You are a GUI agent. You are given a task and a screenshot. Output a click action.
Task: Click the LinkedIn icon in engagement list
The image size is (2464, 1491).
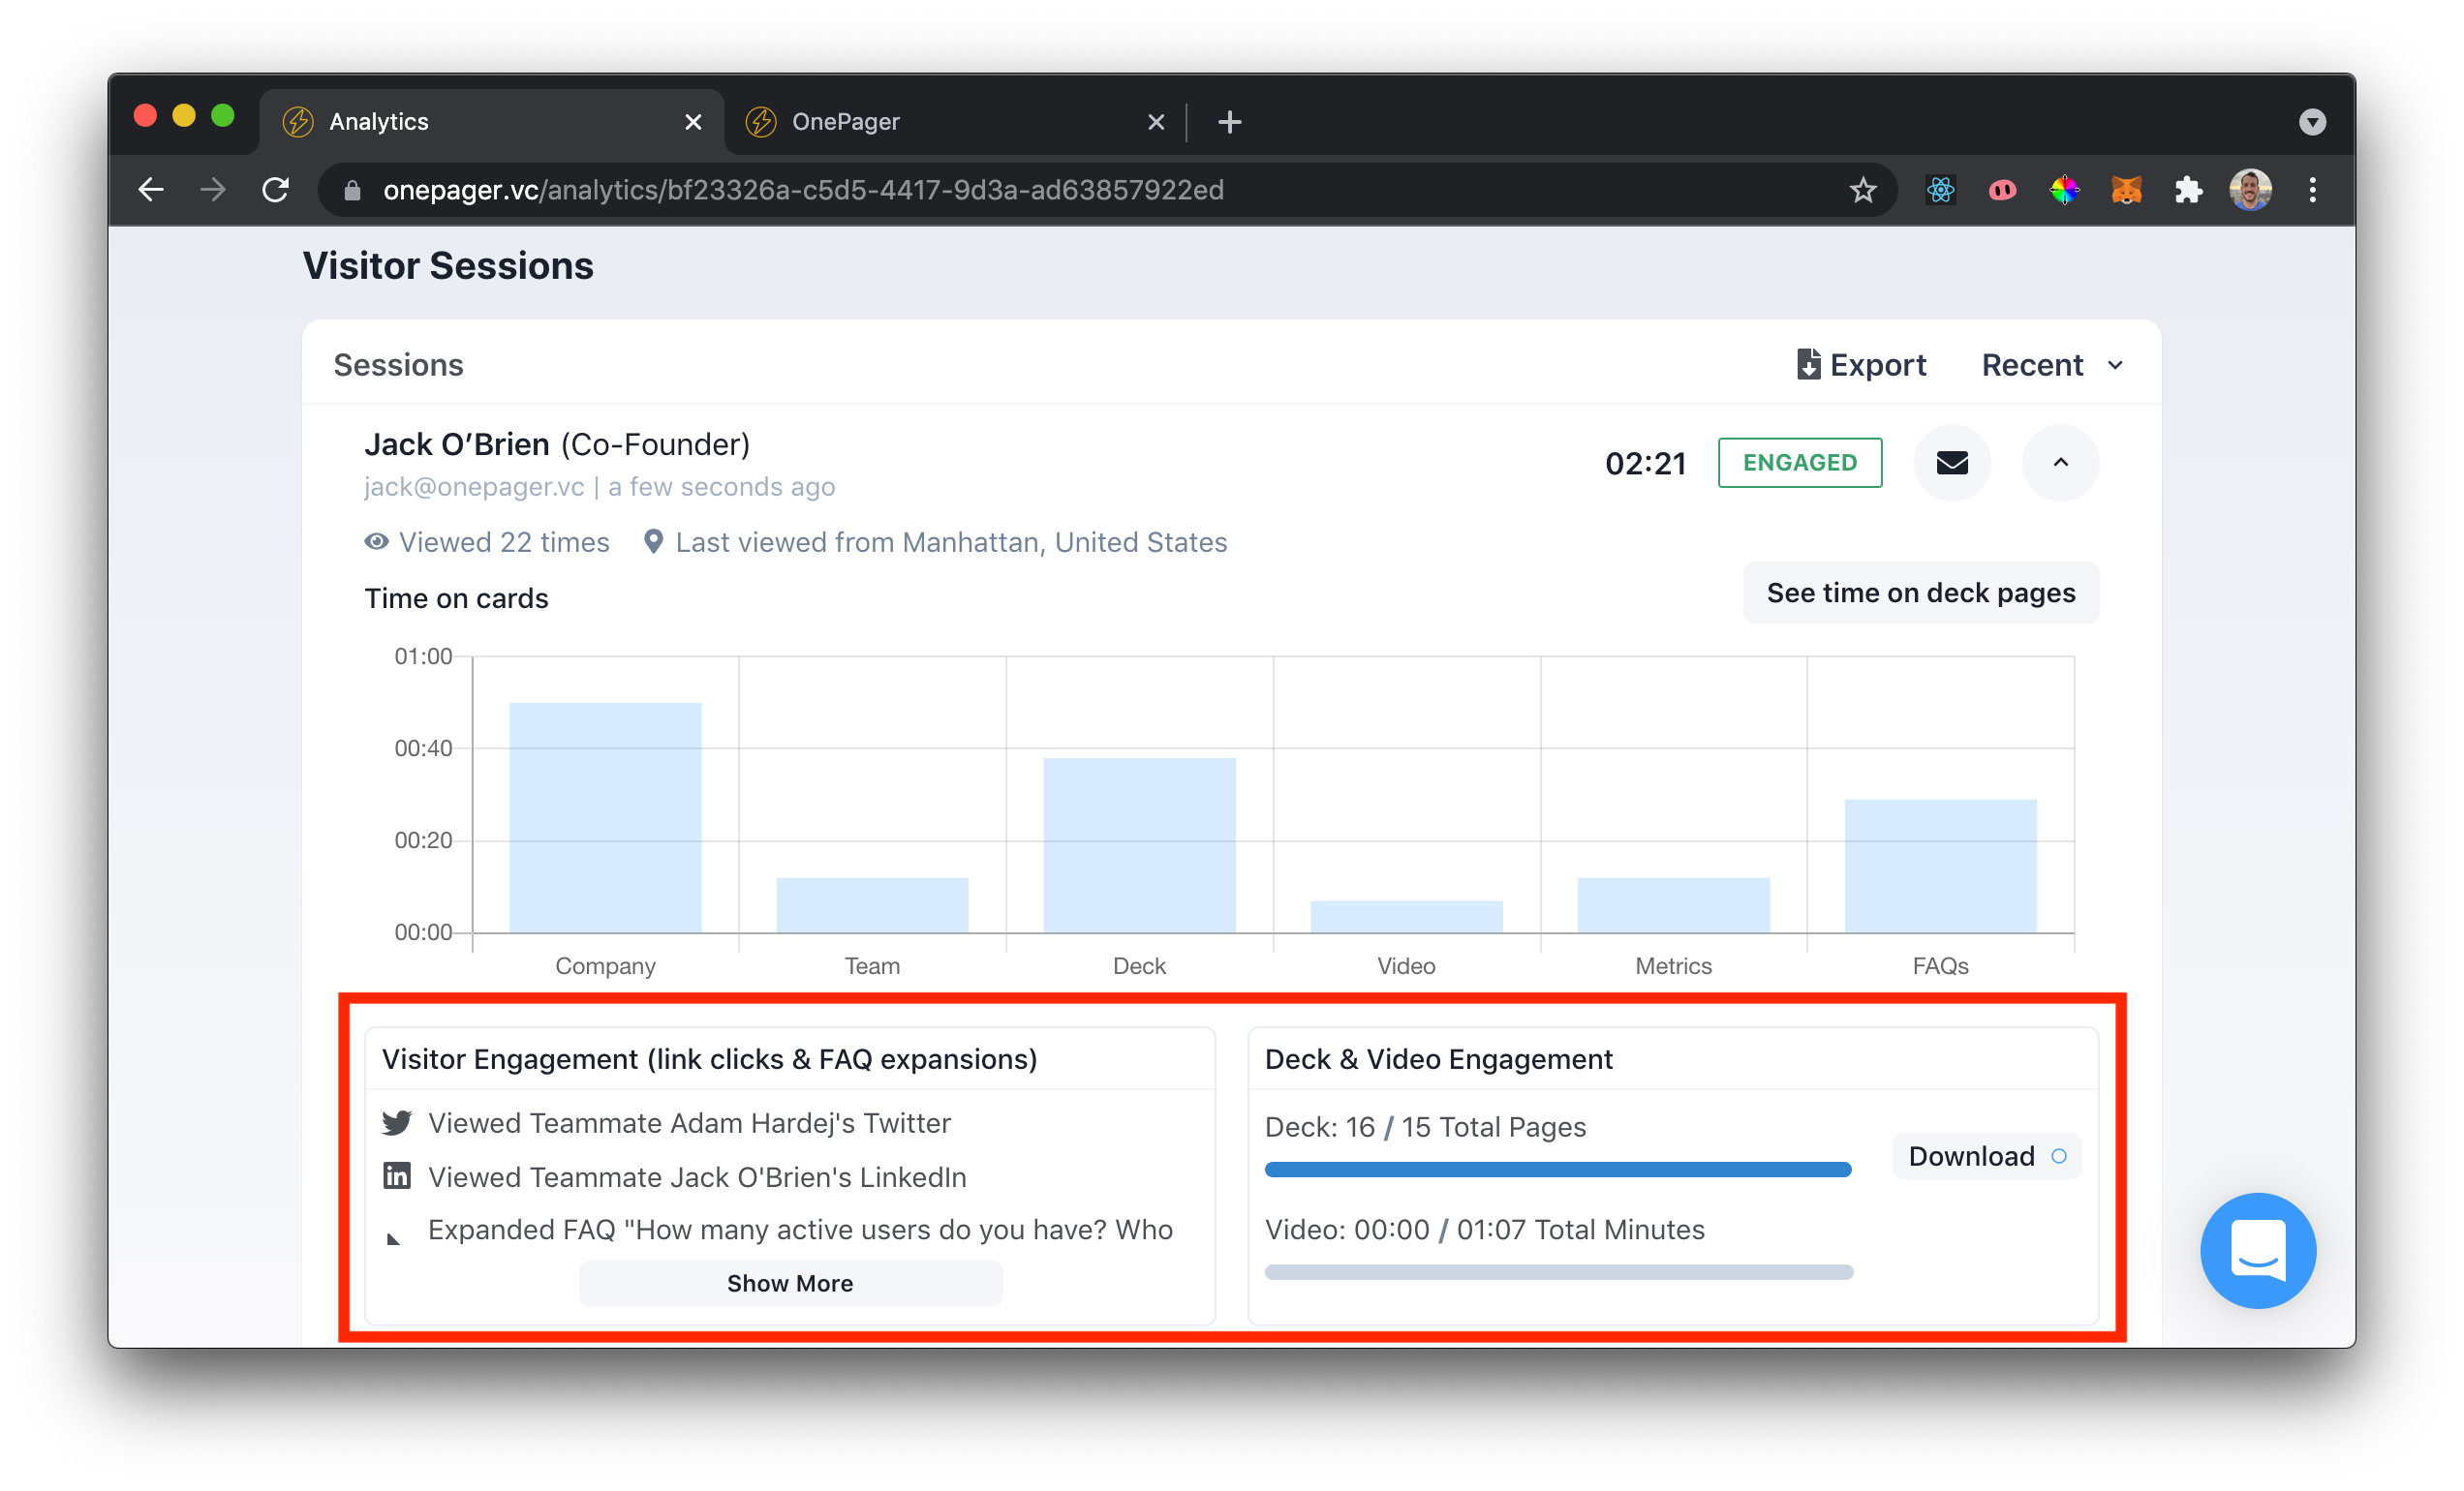[397, 1176]
